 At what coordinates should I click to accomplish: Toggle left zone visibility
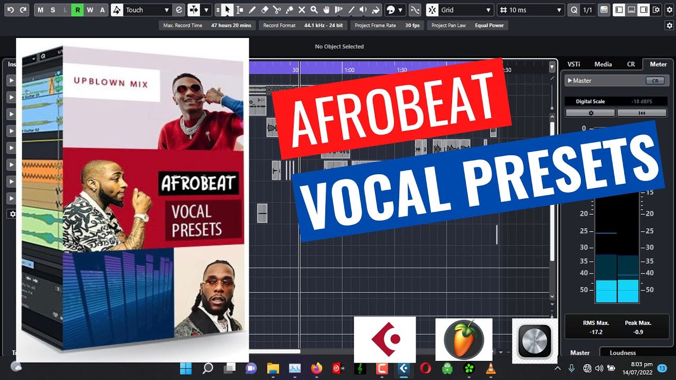coord(619,10)
